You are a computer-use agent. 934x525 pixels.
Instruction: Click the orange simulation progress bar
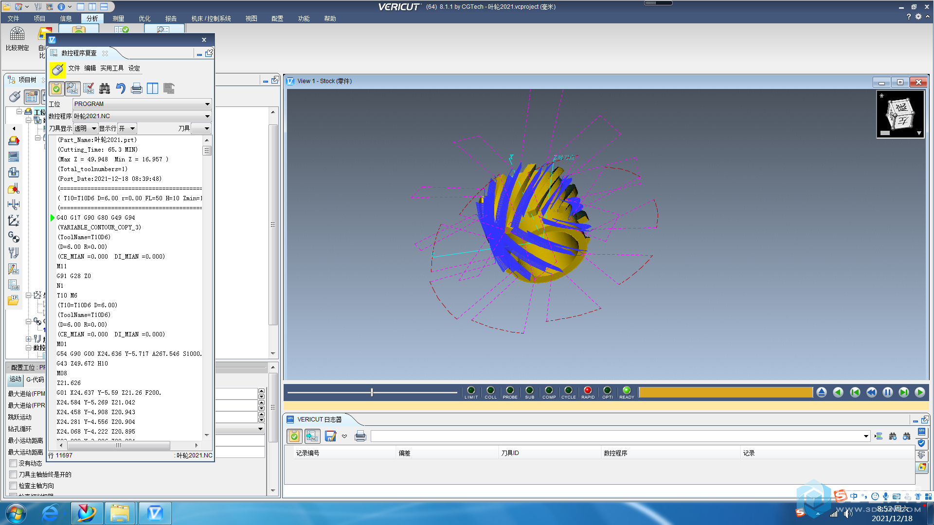click(726, 392)
